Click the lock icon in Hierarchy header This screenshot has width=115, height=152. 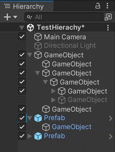98,6
